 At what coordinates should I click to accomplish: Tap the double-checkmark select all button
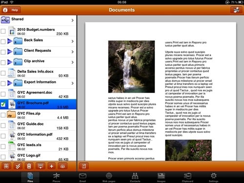pyautogui.click(x=18, y=166)
